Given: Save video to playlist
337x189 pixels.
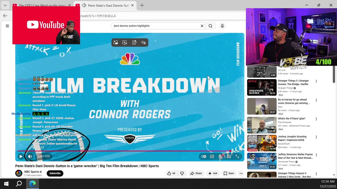Looking at the screenshot, I should (229, 173).
